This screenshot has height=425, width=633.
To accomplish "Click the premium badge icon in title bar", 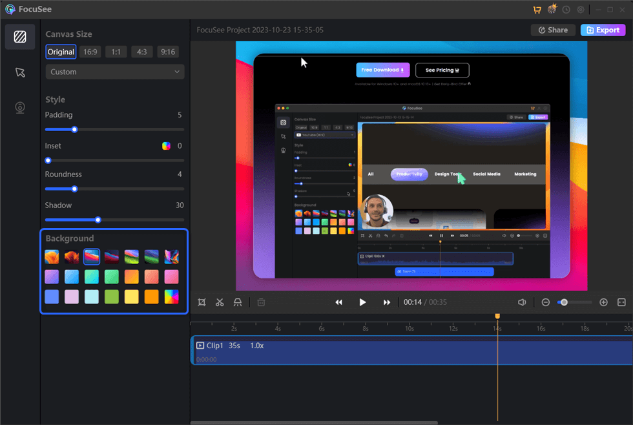I will point(552,9).
